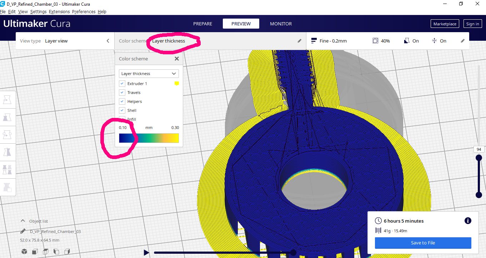Click the filament spool icon beside 41g
Image resolution: width=486 pixels, height=258 pixels.
pos(378,231)
